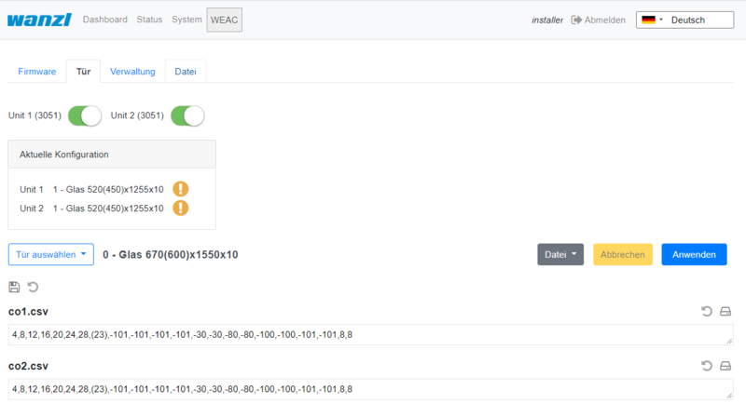This screenshot has width=746, height=404.
Task: Click Unit 2 warning exclamation icon
Action: point(181,208)
